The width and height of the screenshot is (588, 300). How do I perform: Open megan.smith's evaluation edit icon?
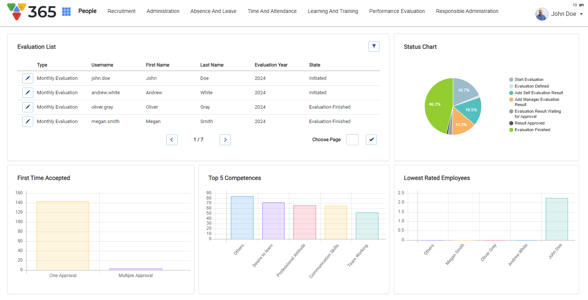[28, 122]
